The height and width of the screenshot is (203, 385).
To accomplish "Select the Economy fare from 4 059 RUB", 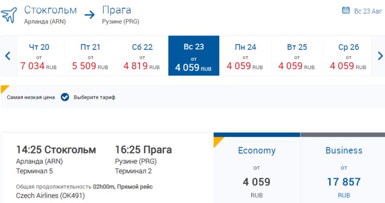I will pos(257,170).
